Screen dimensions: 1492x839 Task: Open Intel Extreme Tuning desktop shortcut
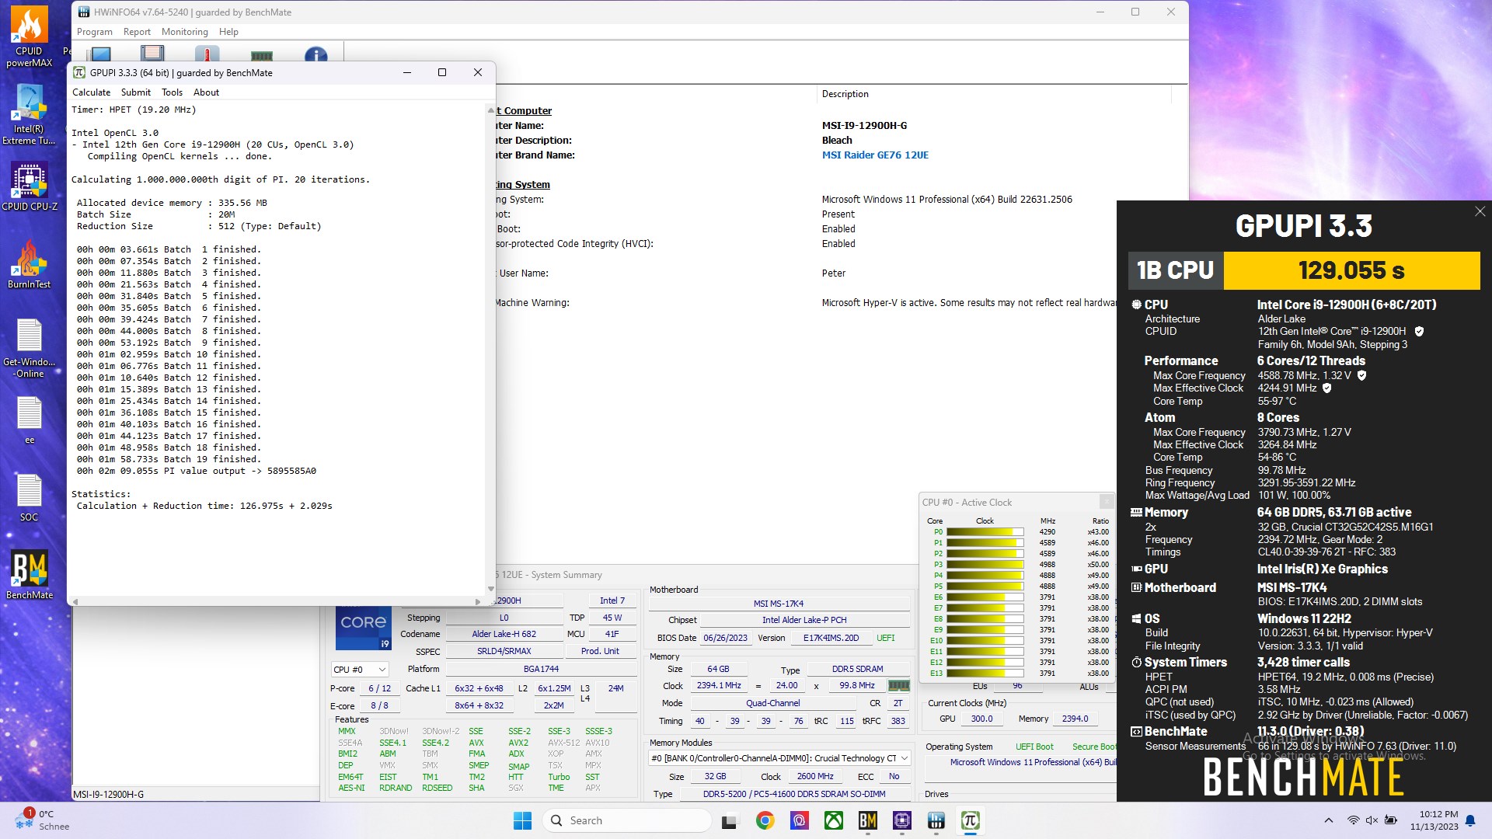[29, 115]
